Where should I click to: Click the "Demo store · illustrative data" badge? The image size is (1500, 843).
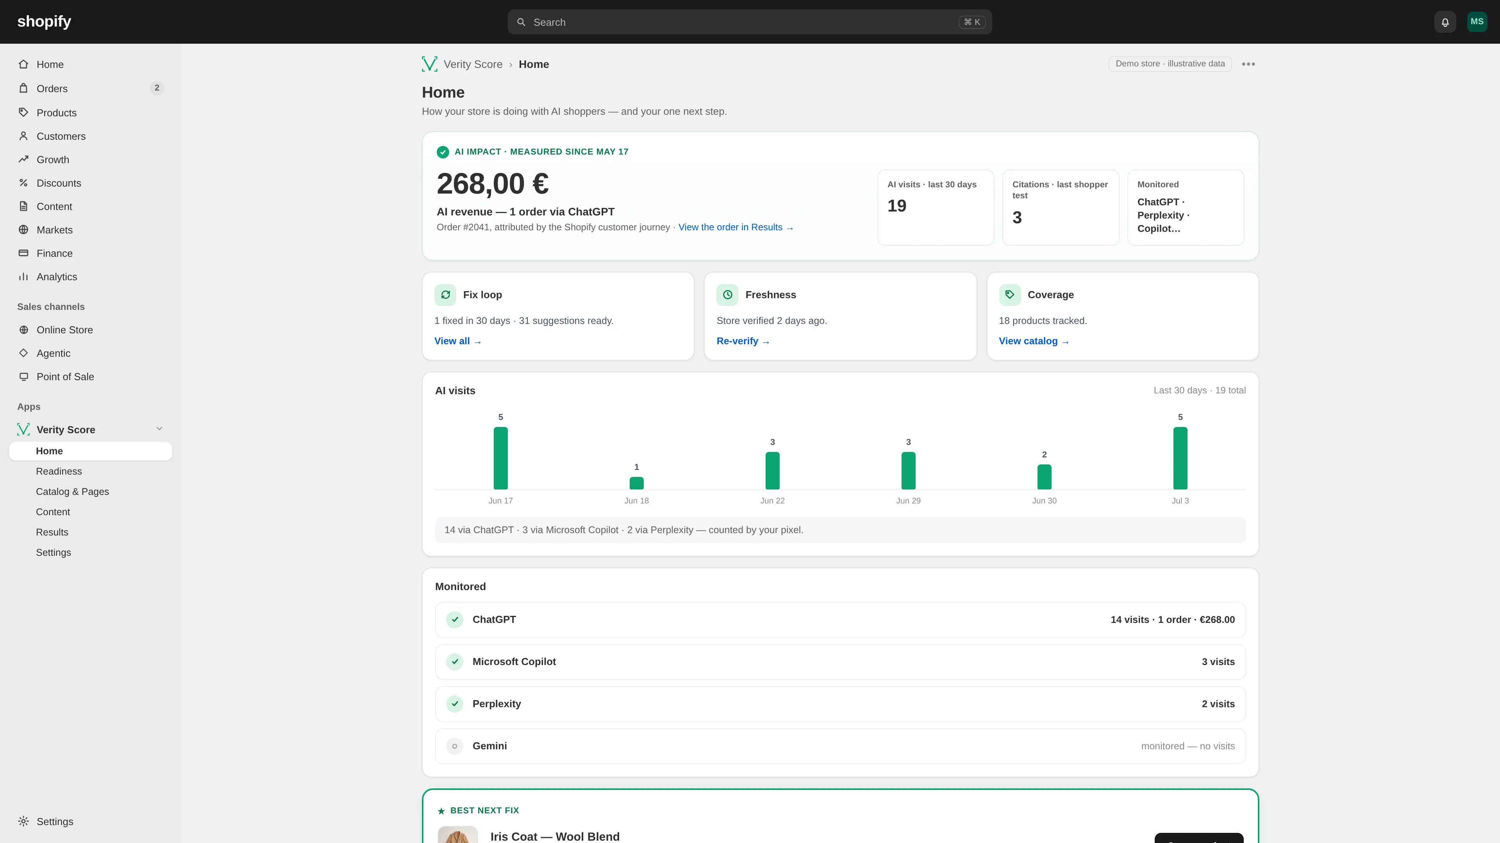1170,63
